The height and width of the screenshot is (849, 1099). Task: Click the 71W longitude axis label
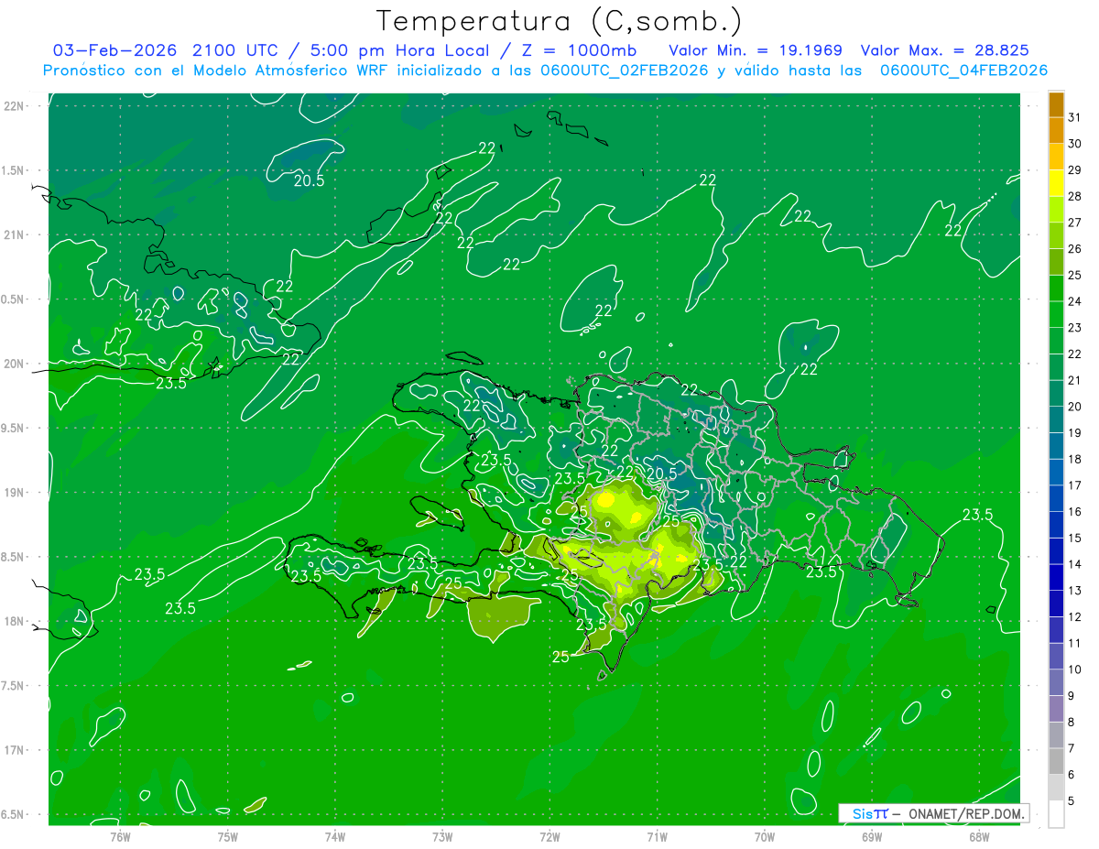point(657,837)
